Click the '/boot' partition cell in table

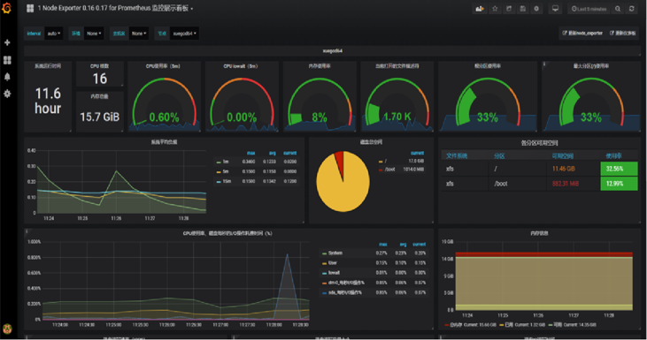click(501, 184)
